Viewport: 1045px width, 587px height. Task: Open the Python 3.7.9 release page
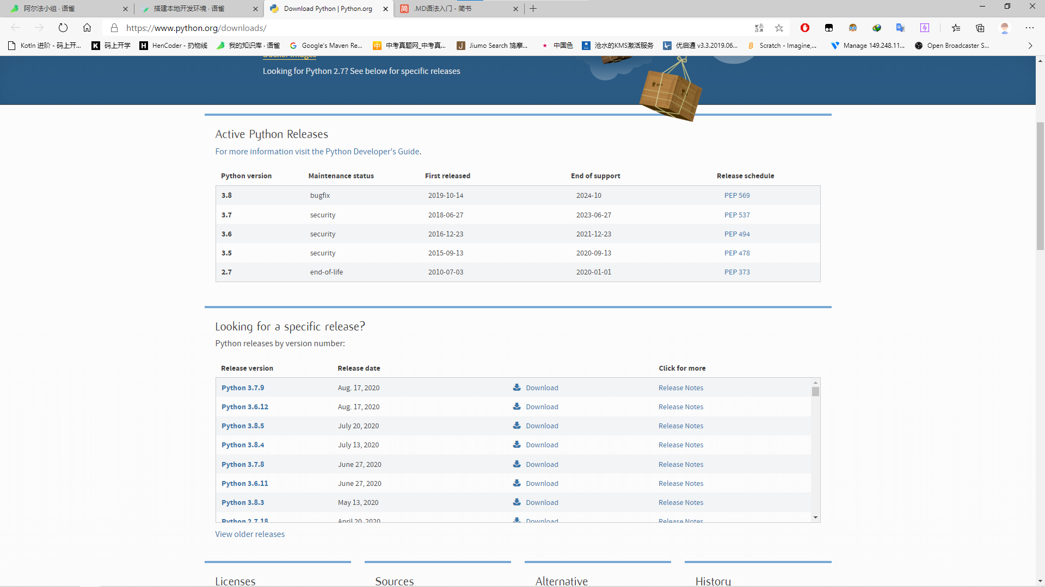click(243, 388)
